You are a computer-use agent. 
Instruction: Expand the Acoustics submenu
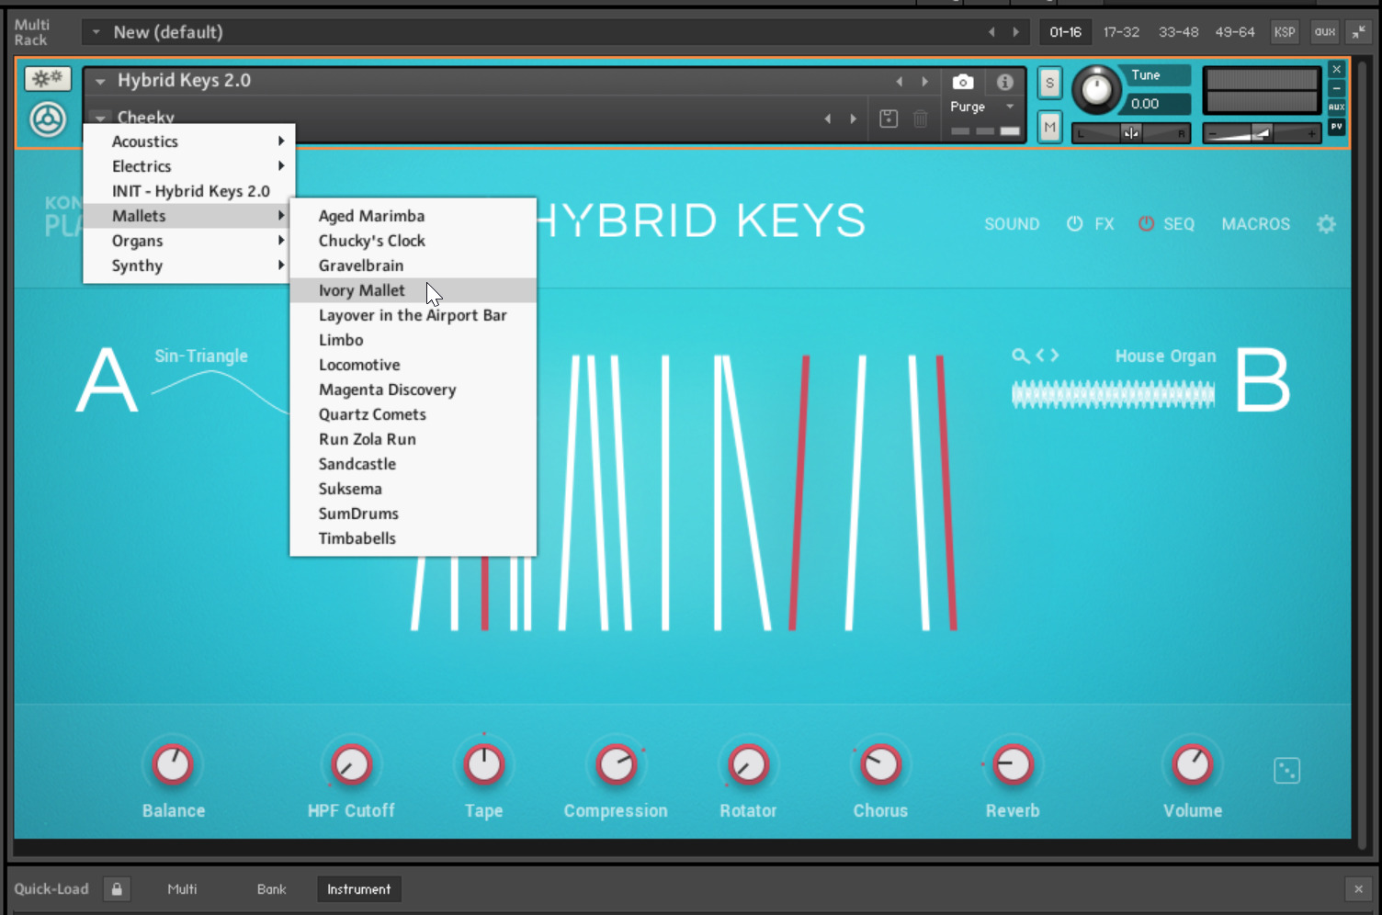[x=189, y=141]
